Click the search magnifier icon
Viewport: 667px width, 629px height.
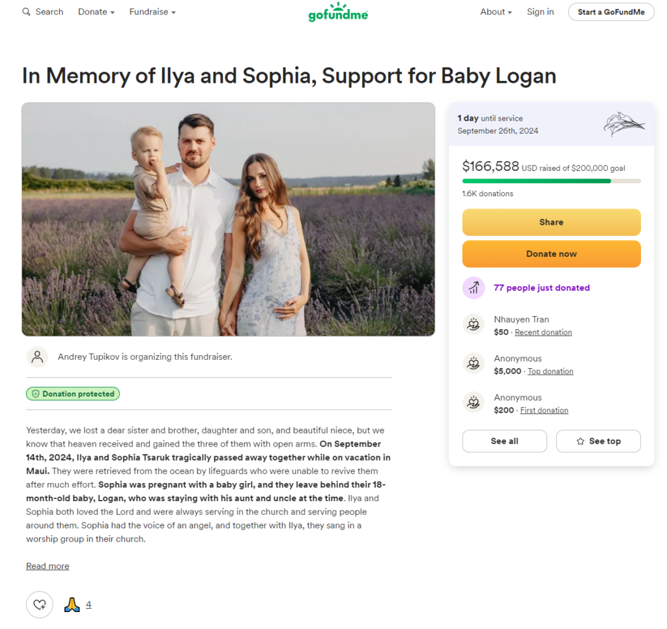(x=26, y=12)
